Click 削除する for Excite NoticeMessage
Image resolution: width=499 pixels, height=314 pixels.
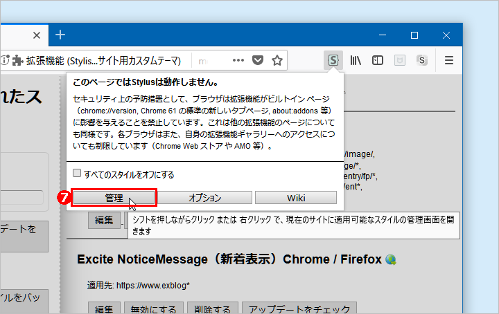pos(212,308)
